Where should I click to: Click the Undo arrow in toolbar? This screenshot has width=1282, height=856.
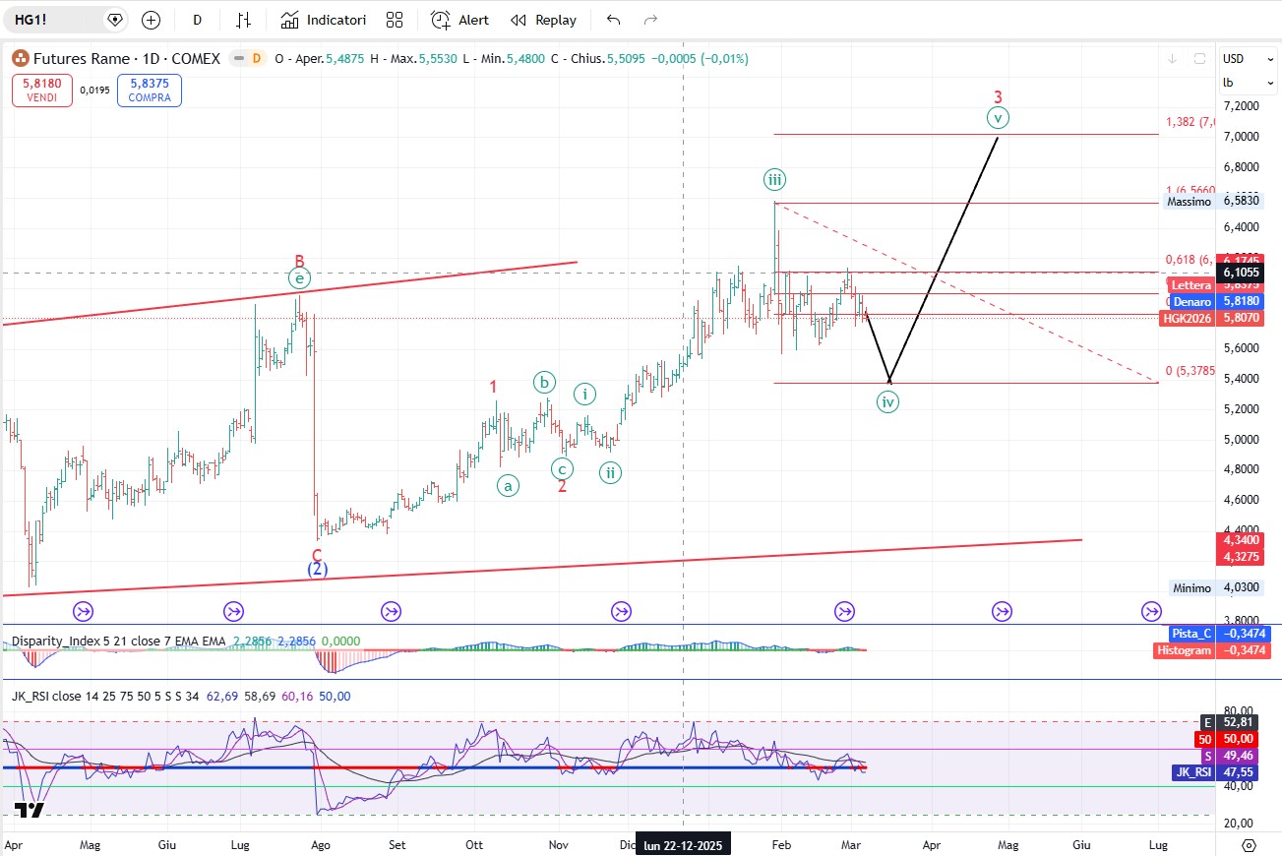(614, 20)
